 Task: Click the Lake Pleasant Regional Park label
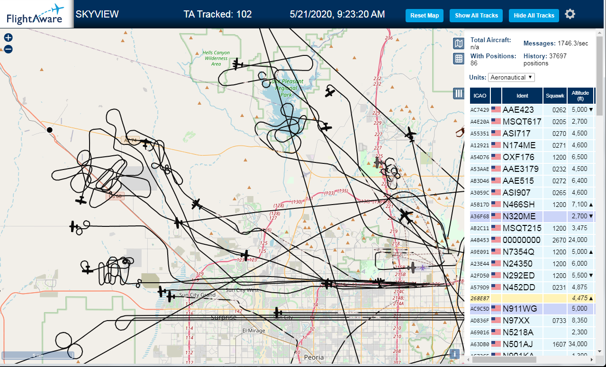(286, 88)
